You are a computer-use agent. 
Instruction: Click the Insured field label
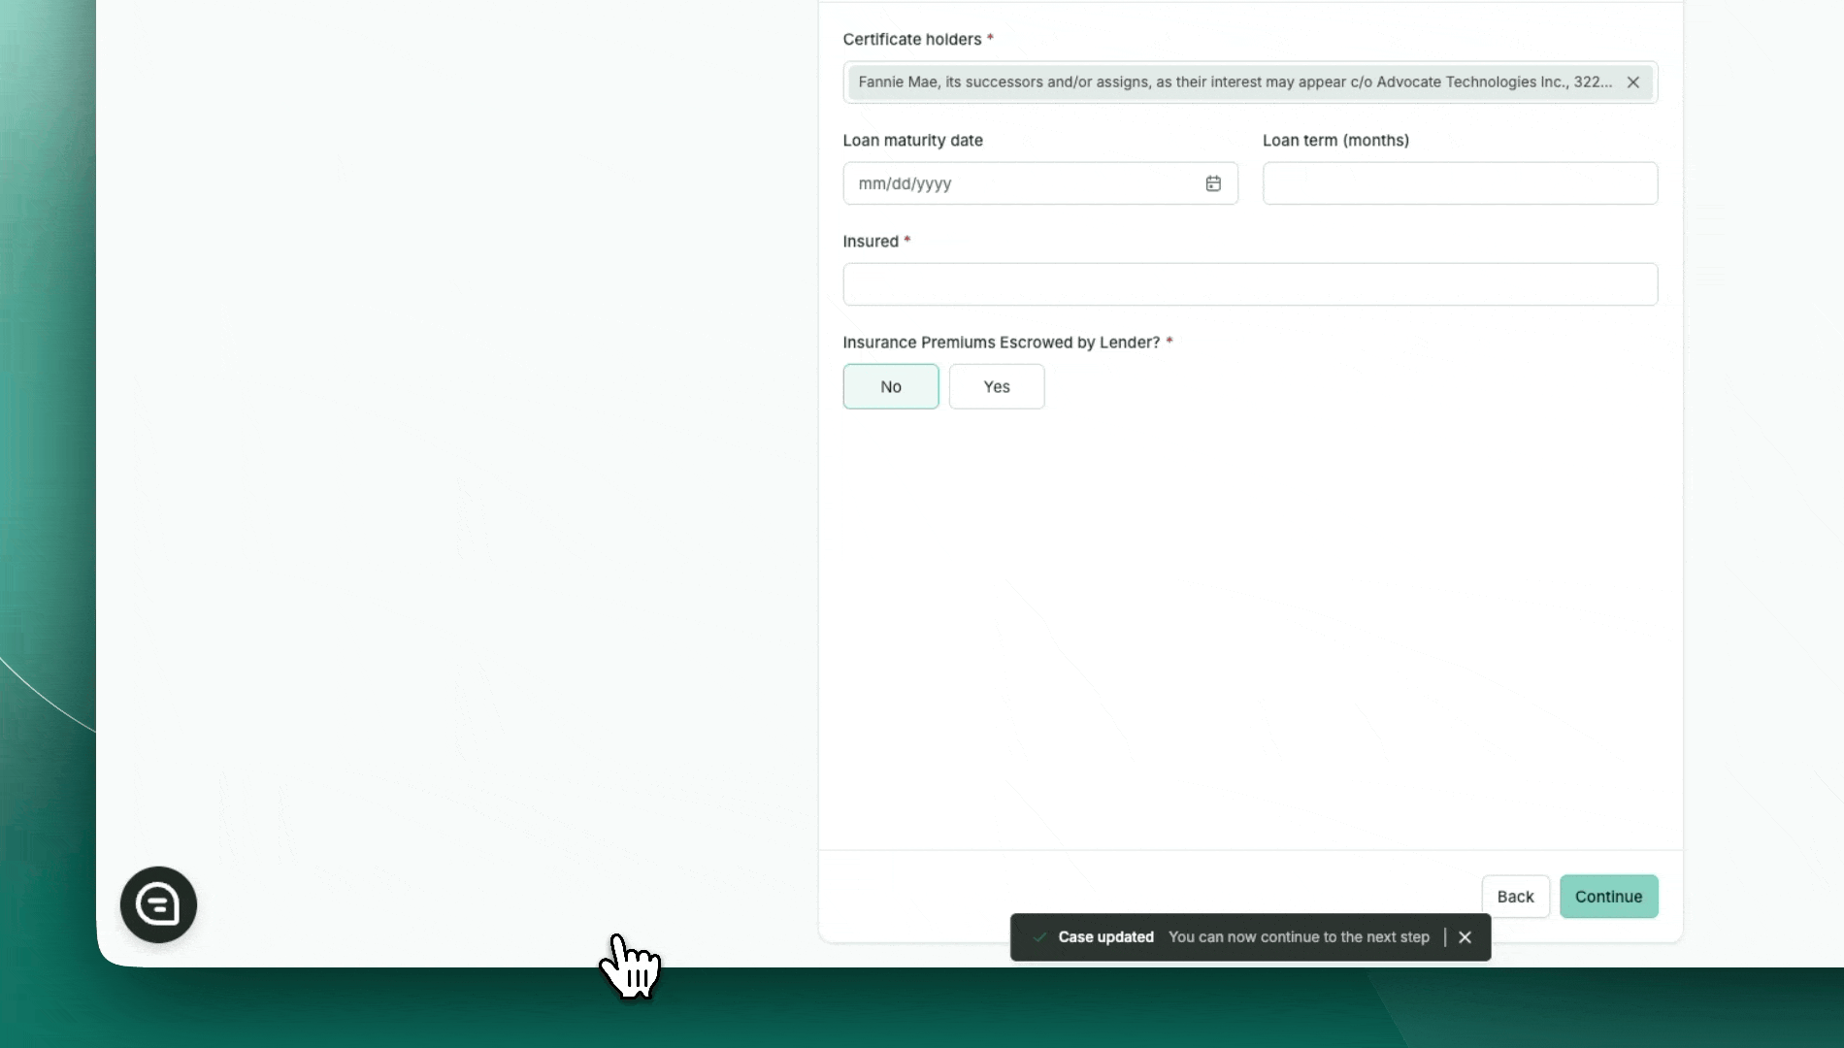pos(870,242)
